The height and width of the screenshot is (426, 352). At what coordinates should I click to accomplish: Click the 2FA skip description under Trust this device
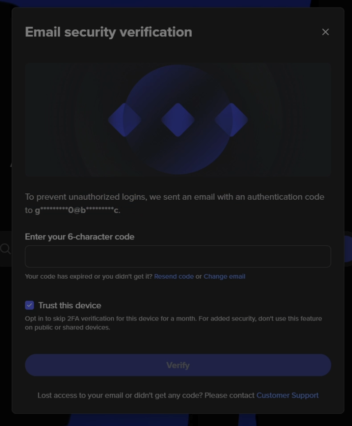point(173,323)
